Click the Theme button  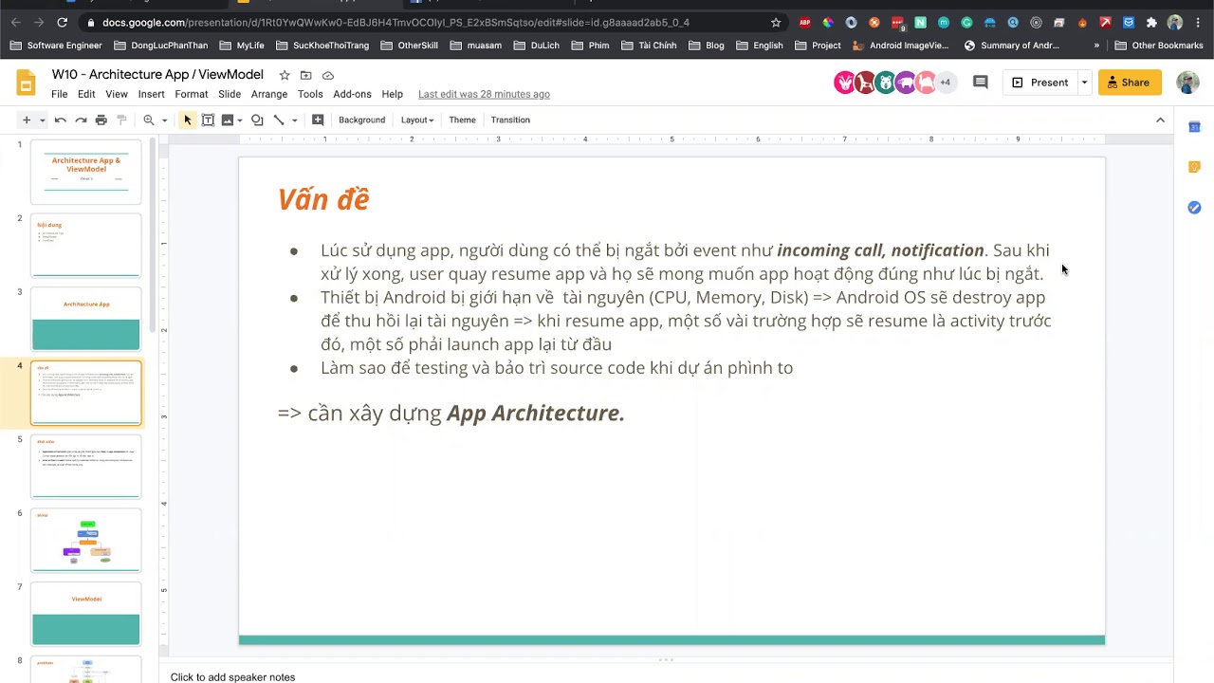pos(462,120)
